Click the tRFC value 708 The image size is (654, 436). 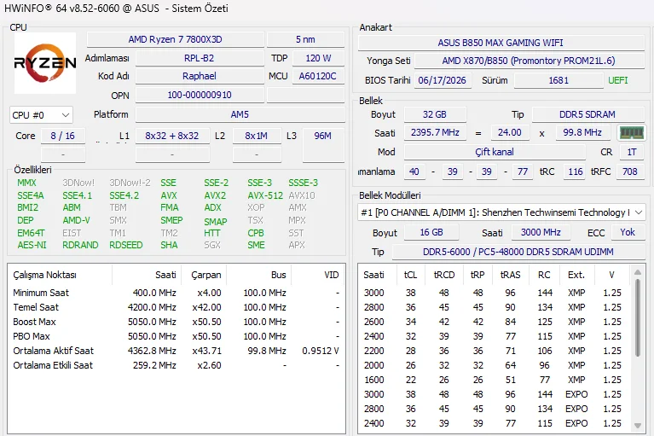coord(630,171)
